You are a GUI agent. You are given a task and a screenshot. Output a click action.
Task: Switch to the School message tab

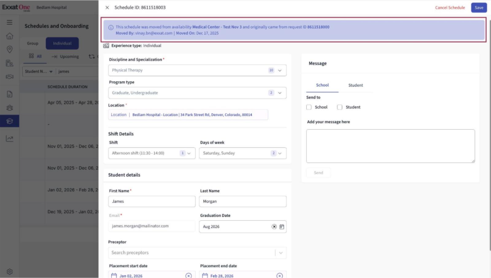tap(322, 85)
